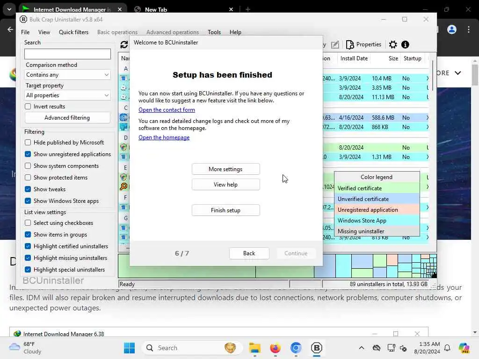Enable Select using checkboxes
This screenshot has height=359, width=479.
click(x=28, y=223)
